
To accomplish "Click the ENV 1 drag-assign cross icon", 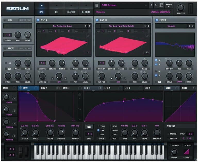I will click(20, 88).
